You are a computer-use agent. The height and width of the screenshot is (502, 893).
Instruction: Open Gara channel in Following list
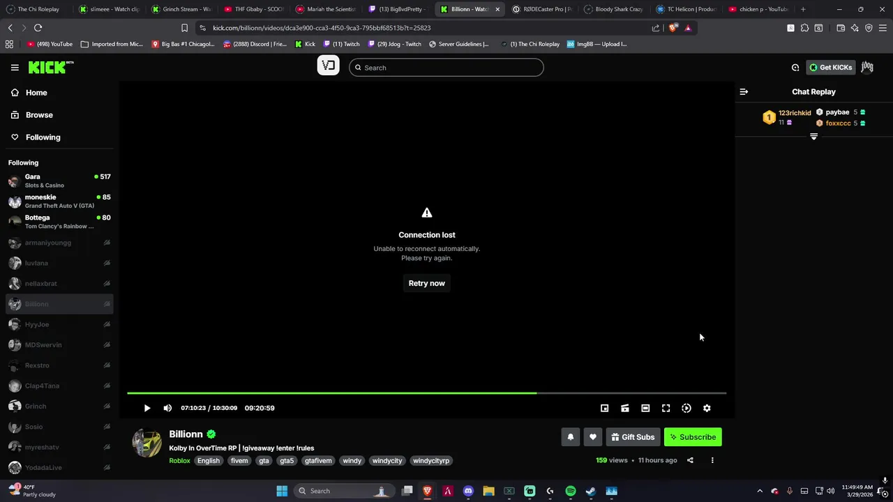59,181
